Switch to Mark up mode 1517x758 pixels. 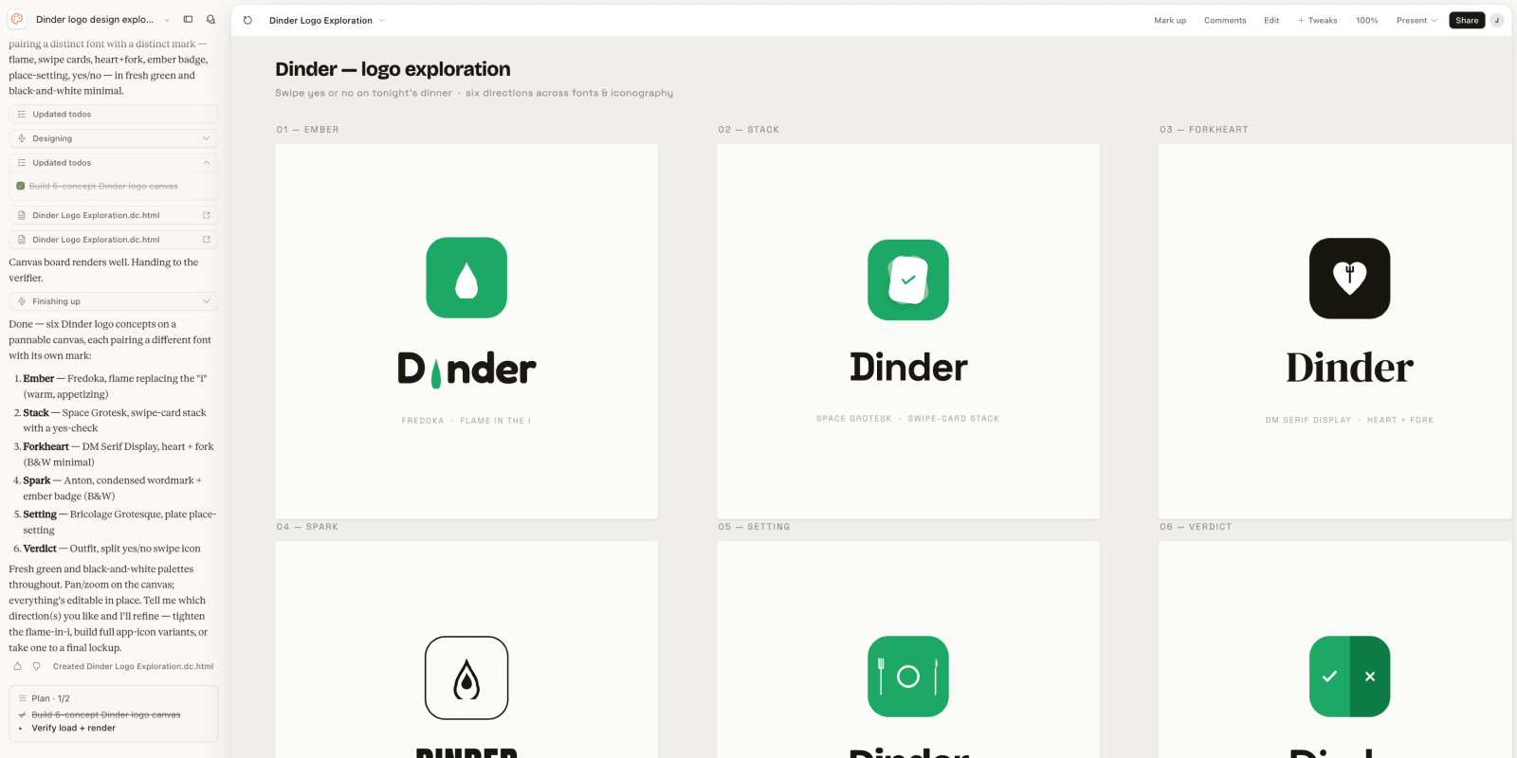(1170, 20)
